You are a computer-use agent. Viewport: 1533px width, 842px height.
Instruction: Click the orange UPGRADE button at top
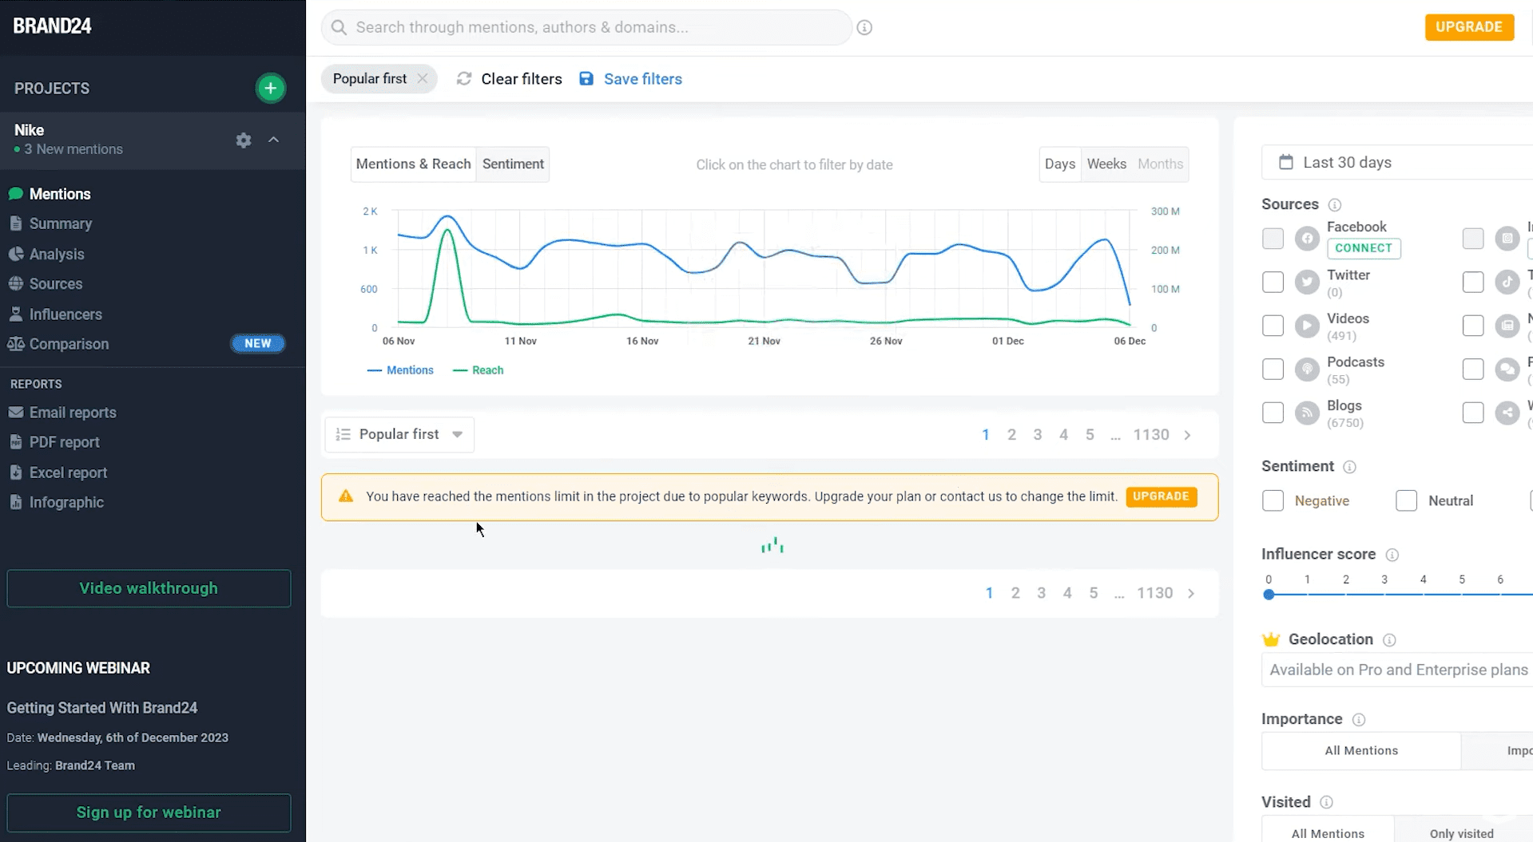(1468, 27)
